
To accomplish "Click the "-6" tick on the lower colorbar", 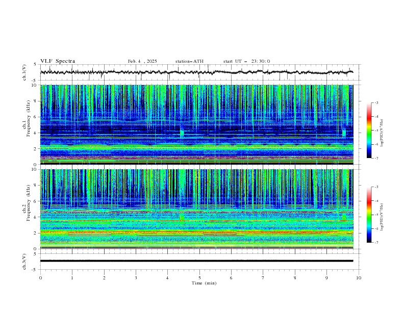I will click(x=376, y=228).
